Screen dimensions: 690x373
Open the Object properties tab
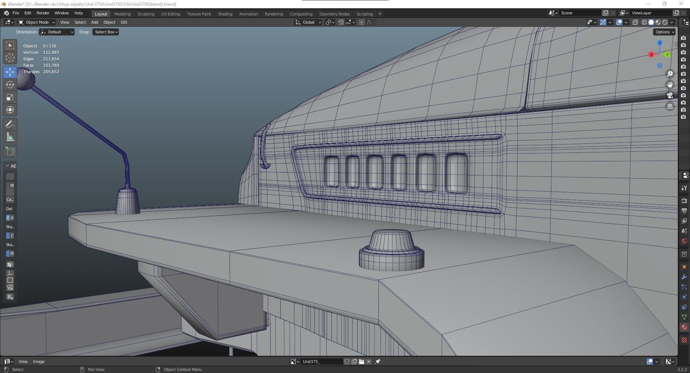click(x=684, y=267)
